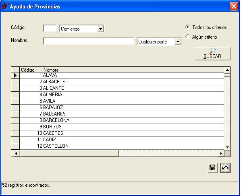The width and height of the screenshot is (241, 196).
Task: Select the ALAVA row
Action: [118, 75]
